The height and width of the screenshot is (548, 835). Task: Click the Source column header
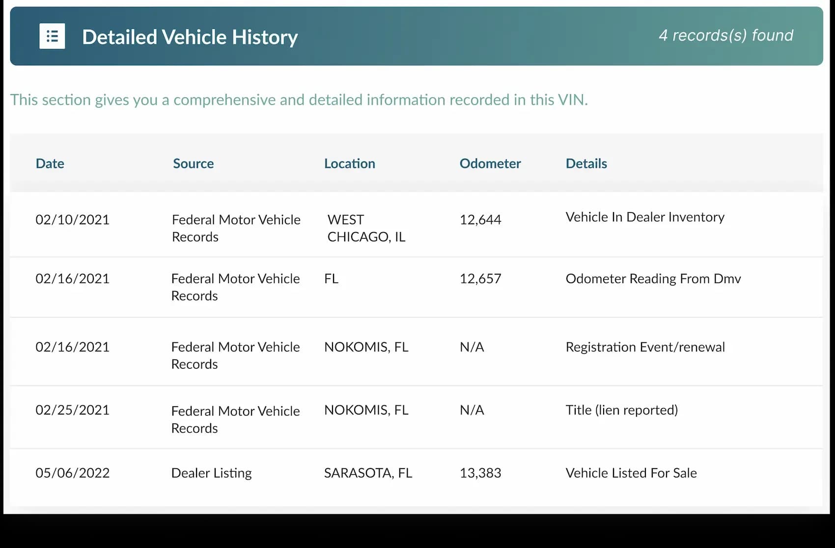point(193,163)
